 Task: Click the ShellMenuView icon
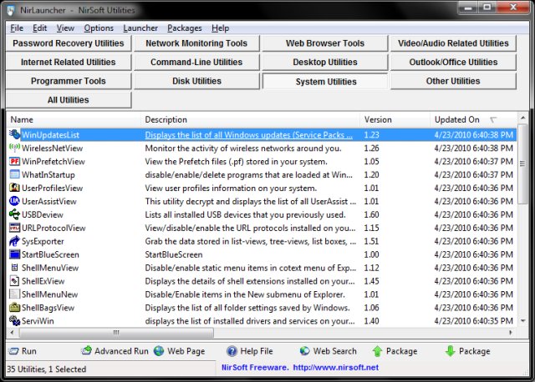click(14, 267)
